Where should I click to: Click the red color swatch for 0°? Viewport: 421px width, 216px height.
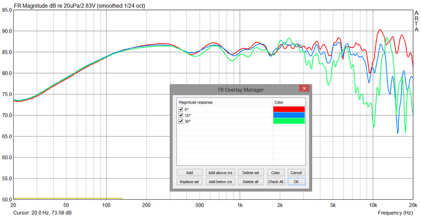tap(288, 109)
